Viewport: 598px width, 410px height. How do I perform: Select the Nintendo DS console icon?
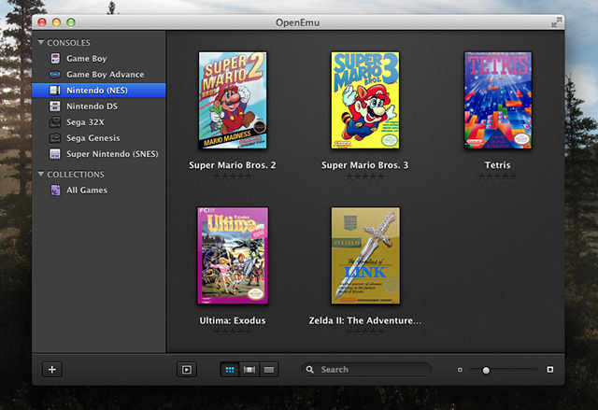coord(55,106)
